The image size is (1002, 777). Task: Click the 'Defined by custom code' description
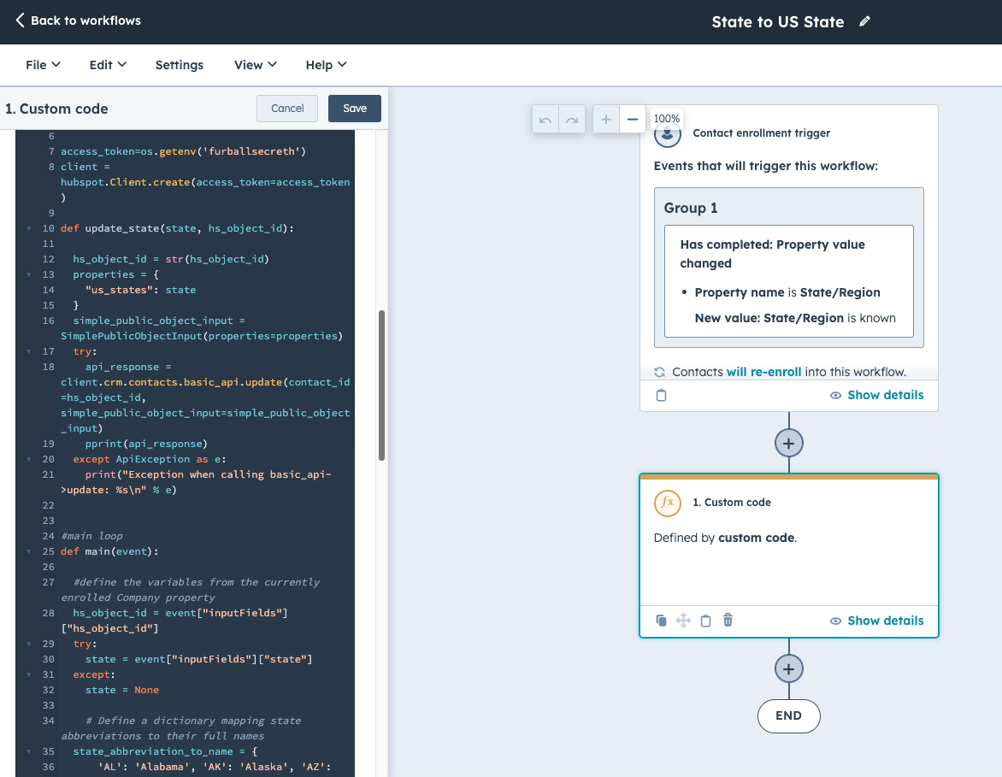[x=725, y=538]
